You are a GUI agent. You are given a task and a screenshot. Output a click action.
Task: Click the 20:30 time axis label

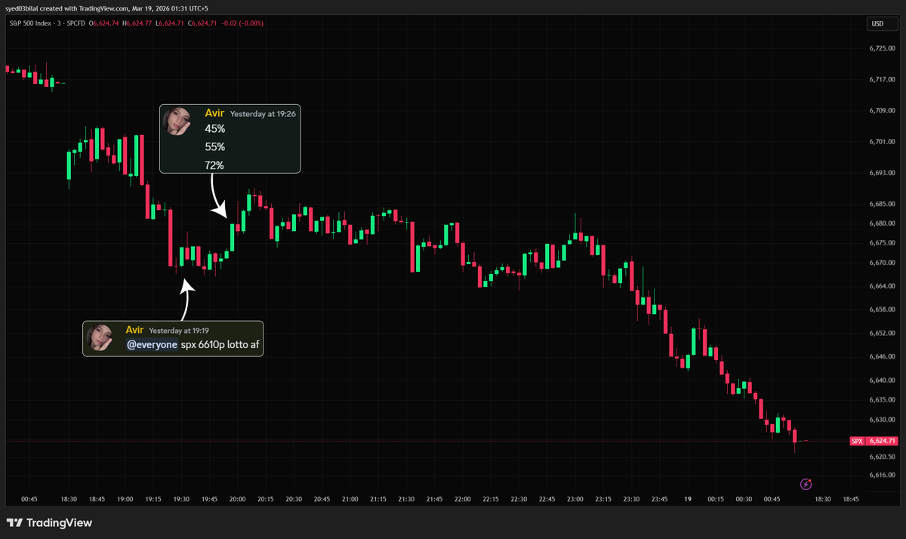pyautogui.click(x=294, y=499)
